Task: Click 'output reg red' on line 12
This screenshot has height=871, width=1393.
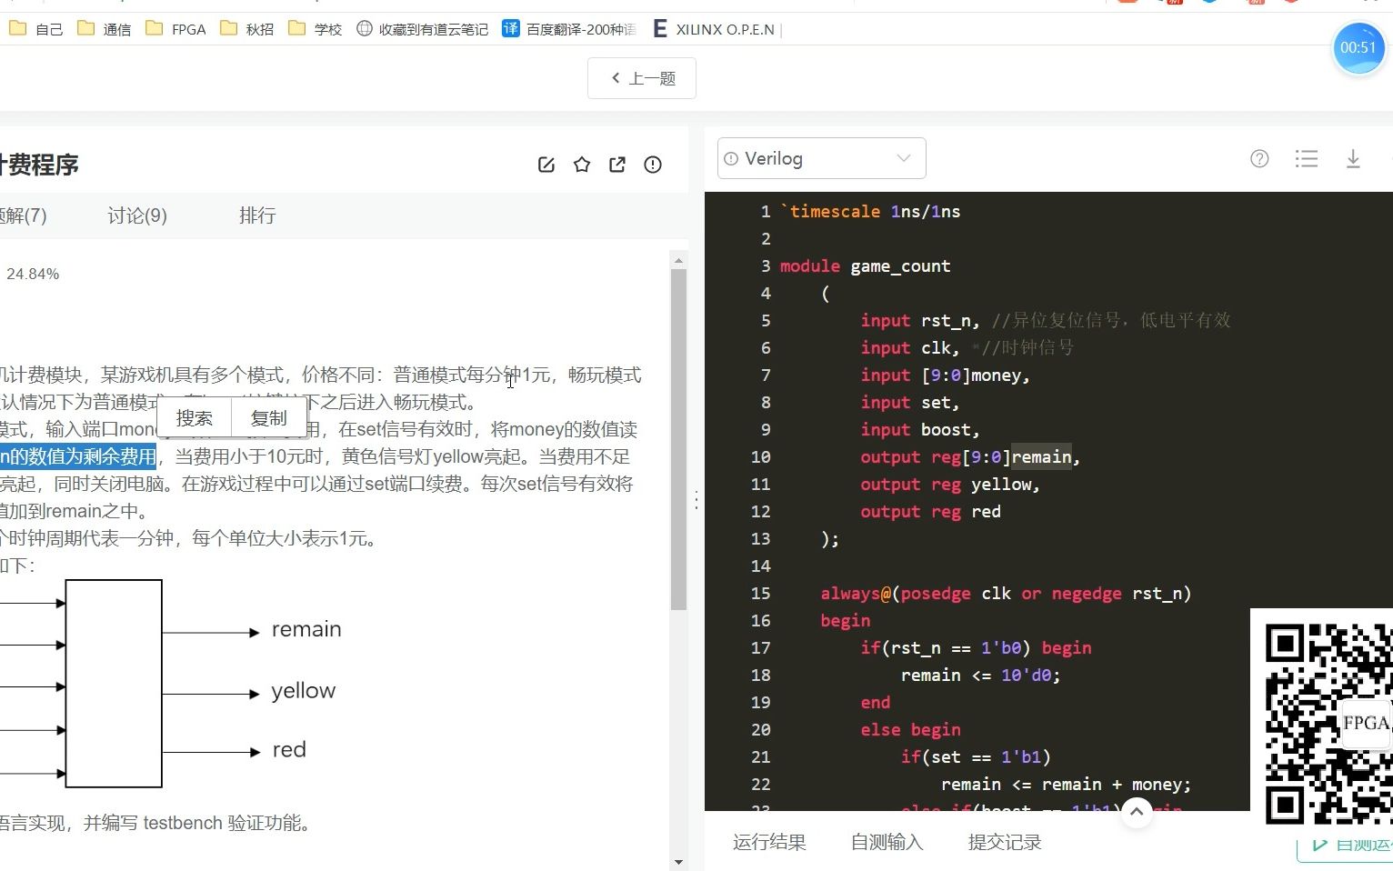Action: coord(930,511)
